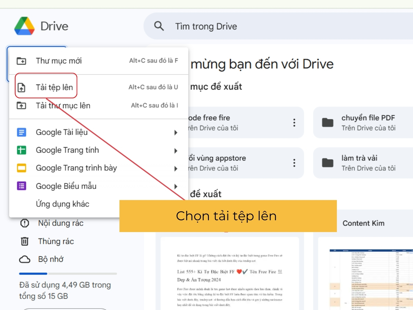Select 'Google Biểu mẫu' menu item
The height and width of the screenshot is (310, 413).
coord(99,186)
